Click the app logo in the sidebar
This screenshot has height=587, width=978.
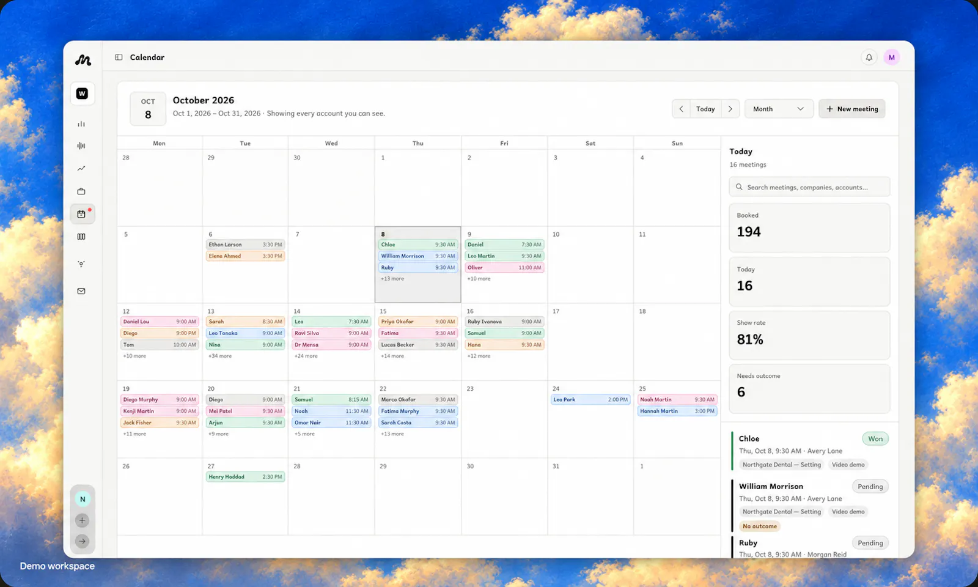click(x=83, y=60)
